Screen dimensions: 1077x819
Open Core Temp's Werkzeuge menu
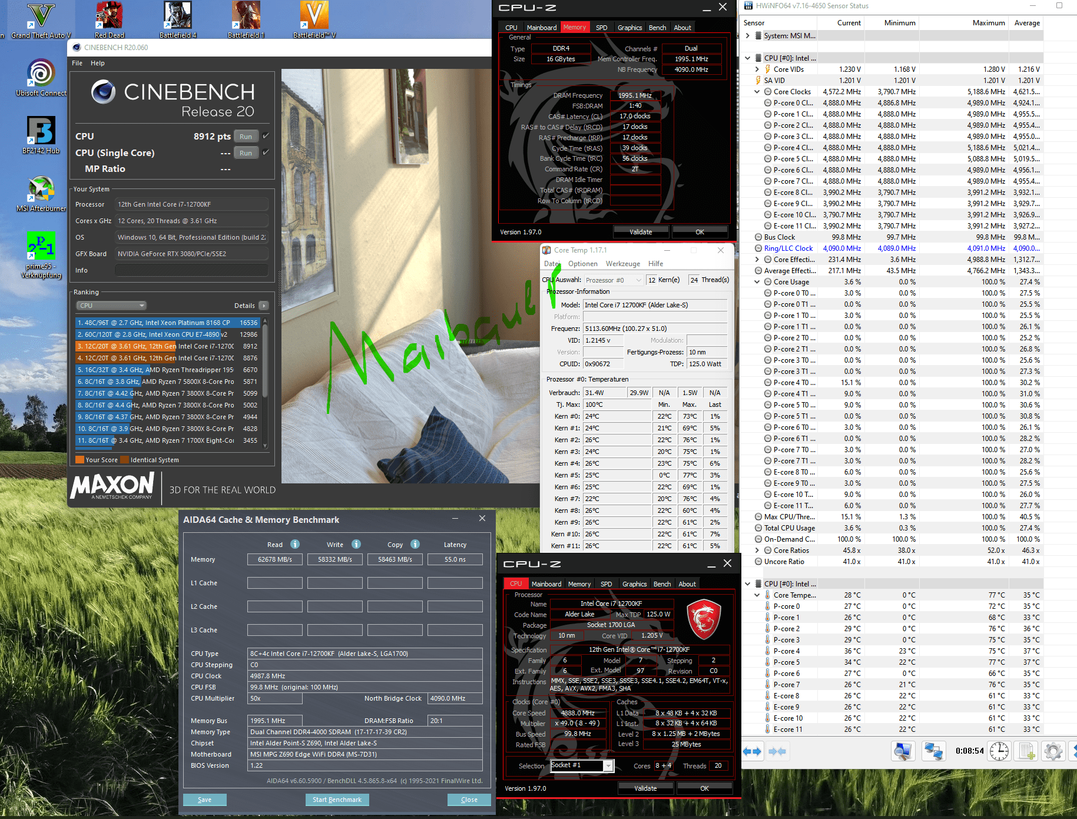click(x=623, y=264)
